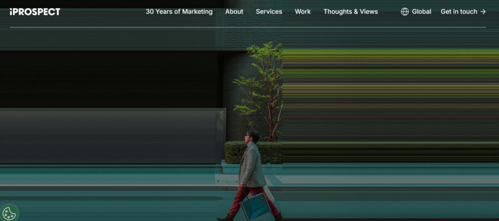The width and height of the screenshot is (499, 221).
Task: Expand the Global region selector
Action: [x=416, y=12]
